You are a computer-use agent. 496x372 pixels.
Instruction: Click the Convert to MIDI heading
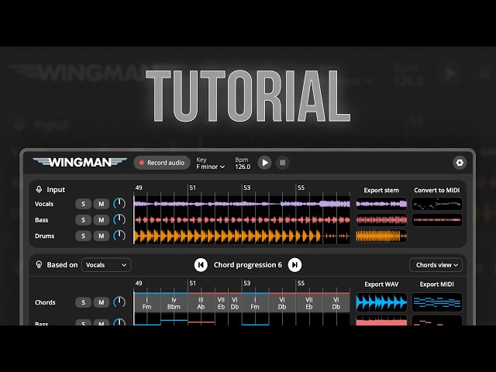(437, 190)
